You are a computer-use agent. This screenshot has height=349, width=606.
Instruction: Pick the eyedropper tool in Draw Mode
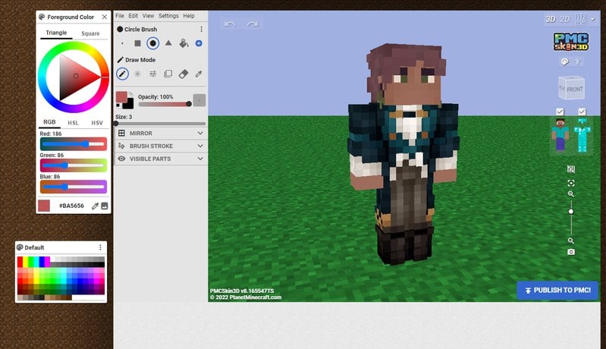pos(199,74)
